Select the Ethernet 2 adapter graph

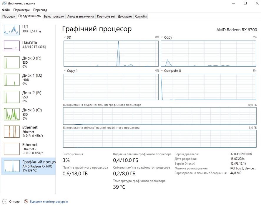(x=12, y=149)
